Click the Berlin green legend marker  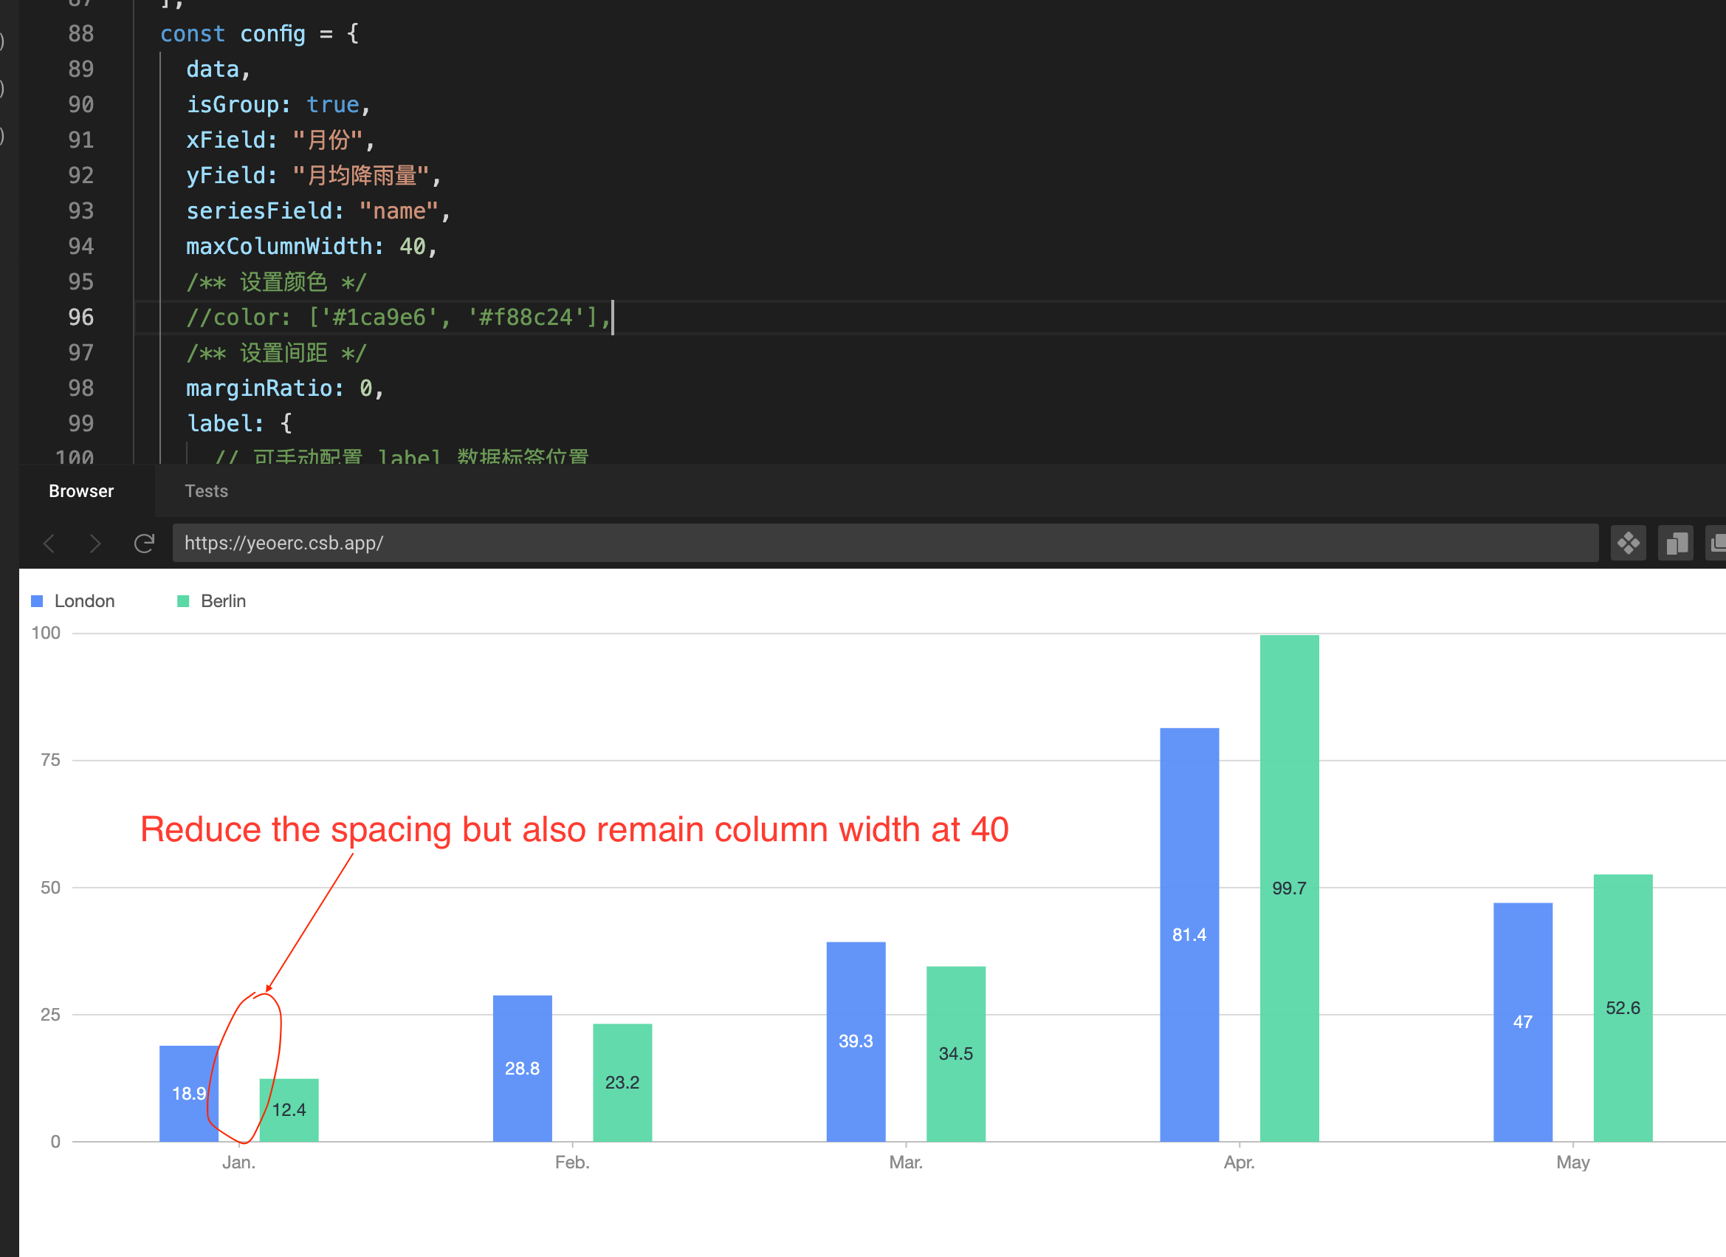(182, 600)
